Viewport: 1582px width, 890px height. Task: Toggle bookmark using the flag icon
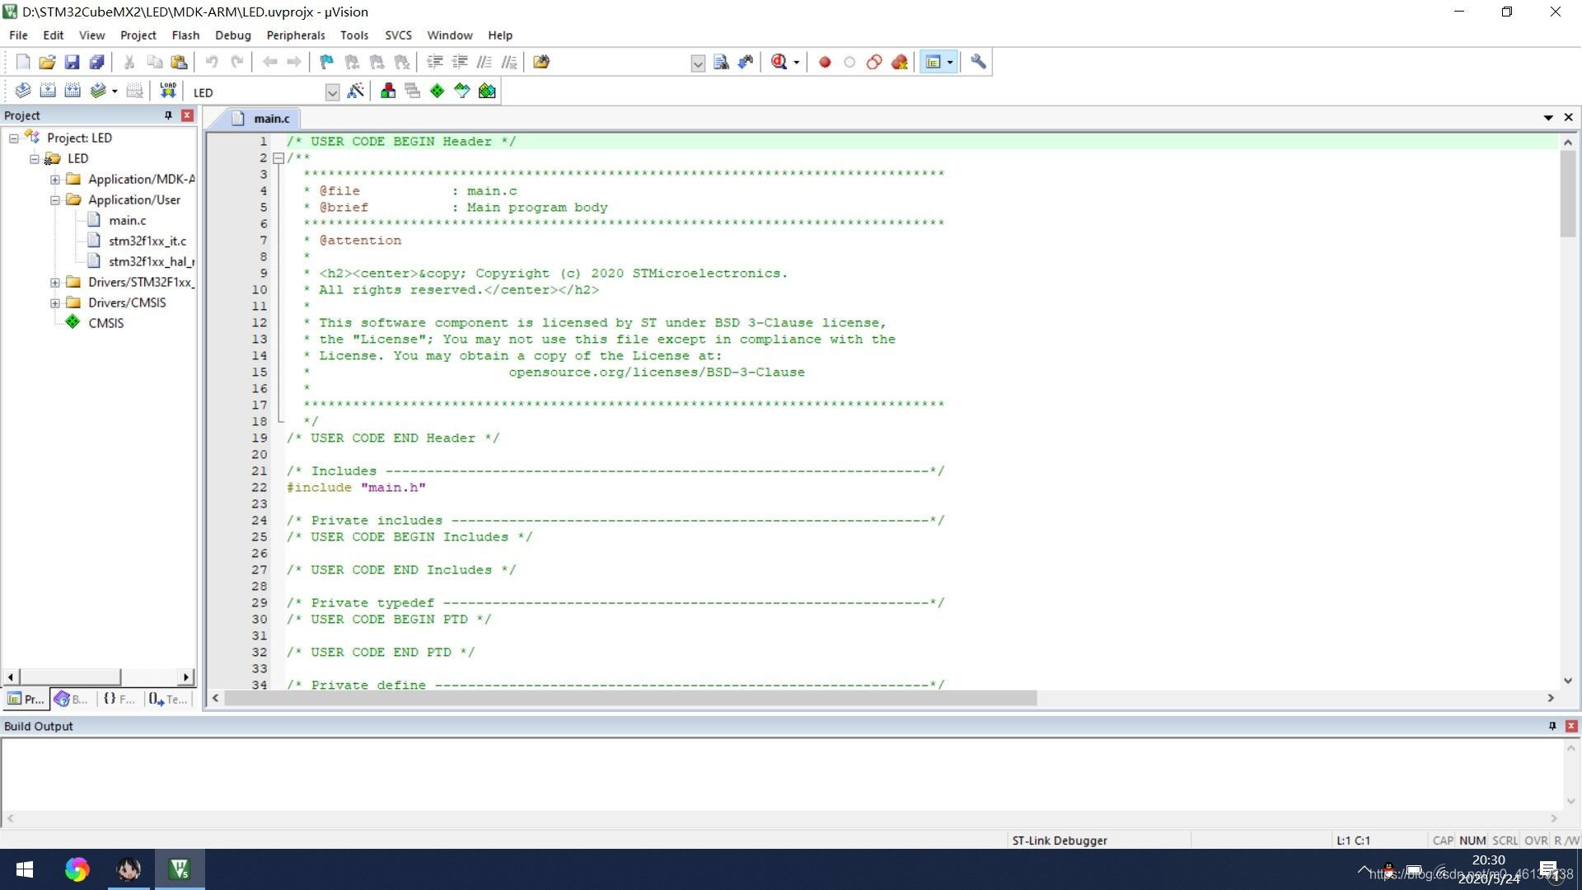327,62
